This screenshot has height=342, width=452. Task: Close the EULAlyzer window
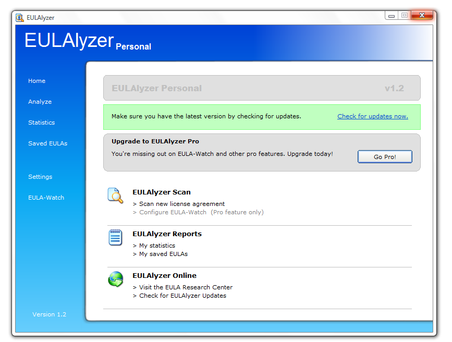point(422,15)
